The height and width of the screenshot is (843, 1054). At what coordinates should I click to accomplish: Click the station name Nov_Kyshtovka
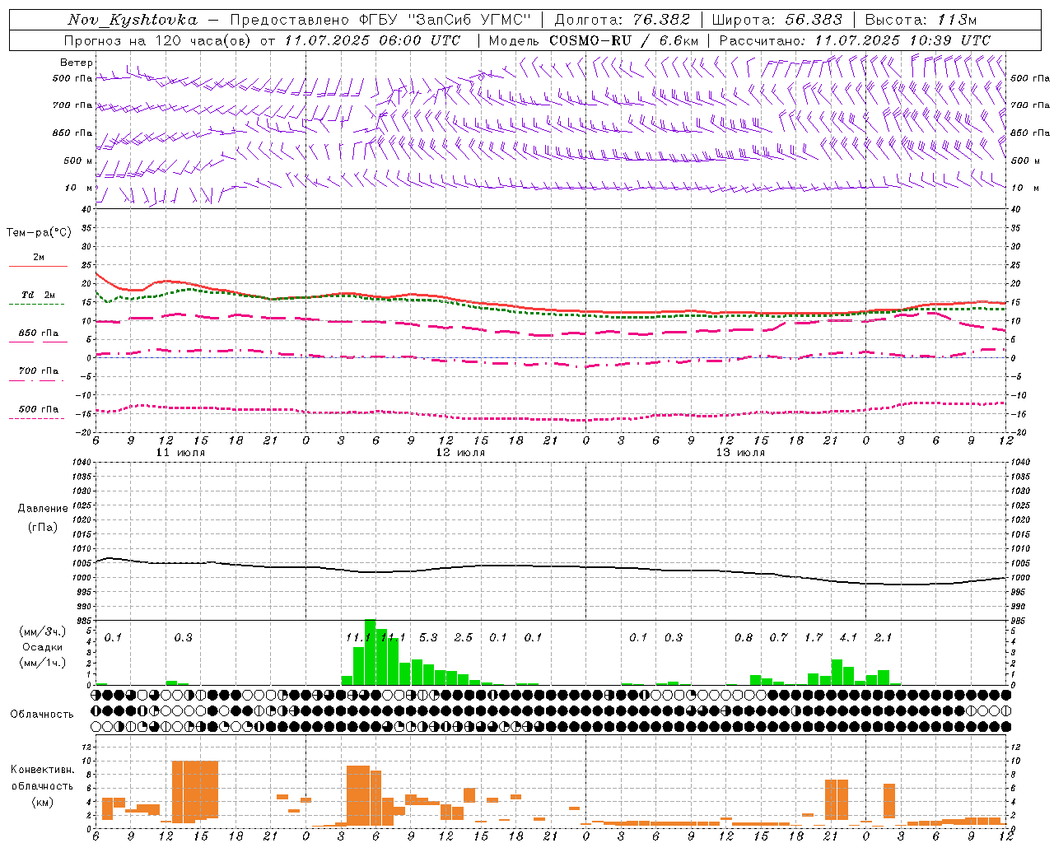tap(133, 20)
